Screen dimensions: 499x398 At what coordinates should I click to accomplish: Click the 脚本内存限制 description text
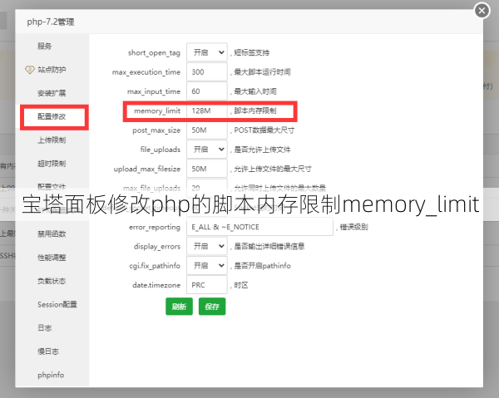[255, 111]
